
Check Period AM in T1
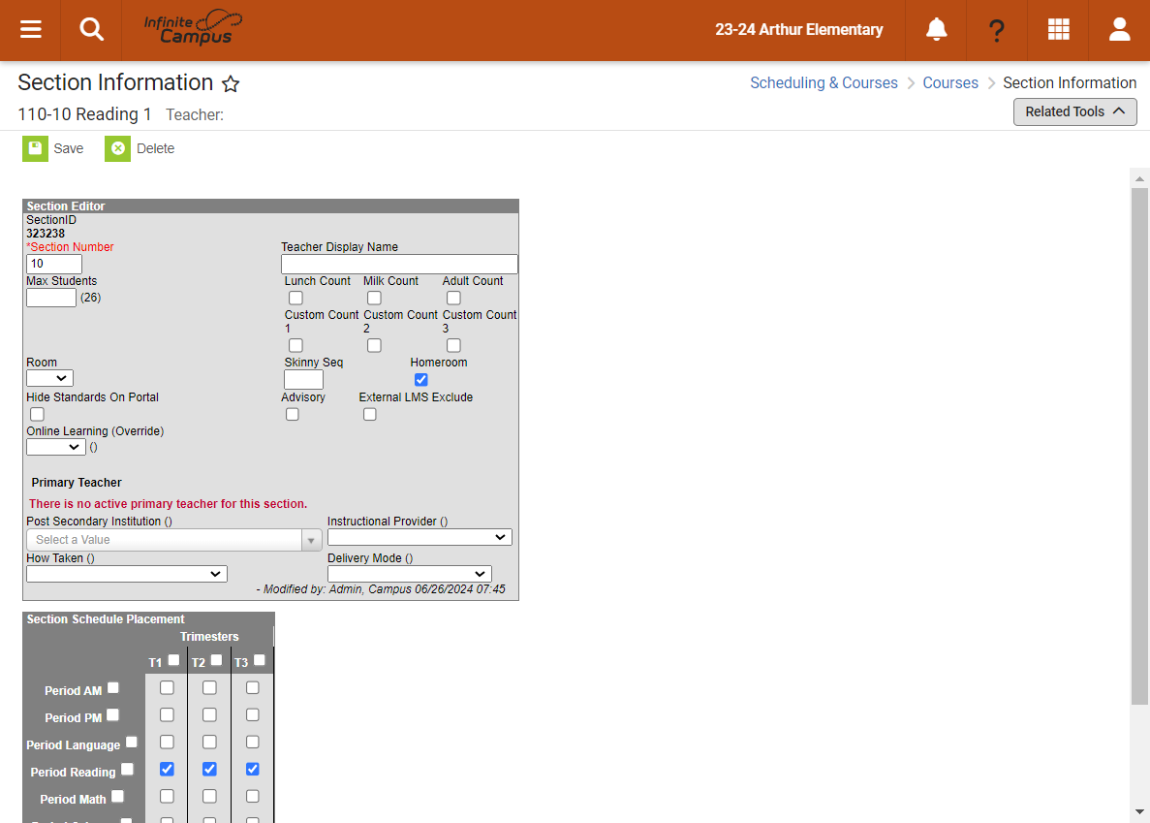[168, 688]
